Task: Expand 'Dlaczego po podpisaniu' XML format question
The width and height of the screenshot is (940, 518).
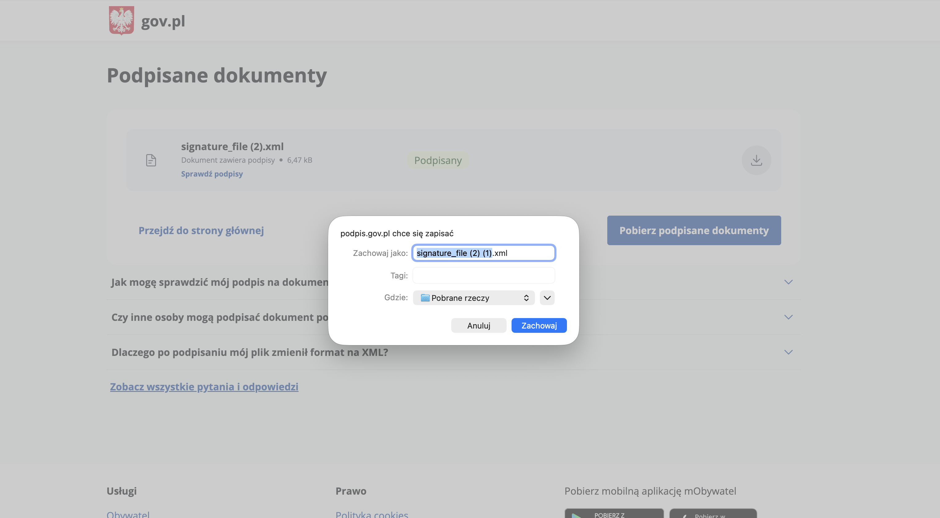Action: tap(788, 352)
